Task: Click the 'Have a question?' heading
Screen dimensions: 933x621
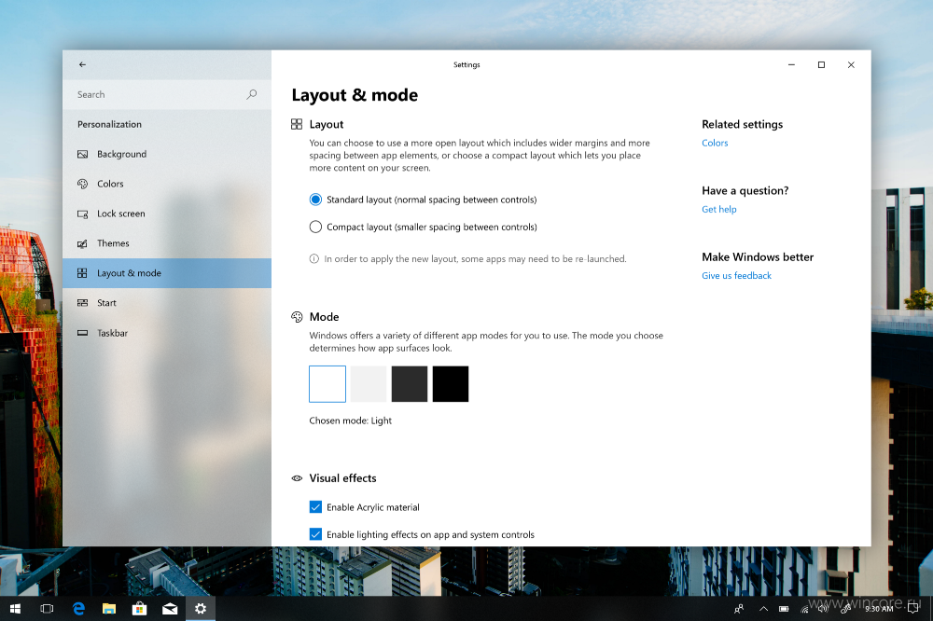Action: click(x=745, y=190)
